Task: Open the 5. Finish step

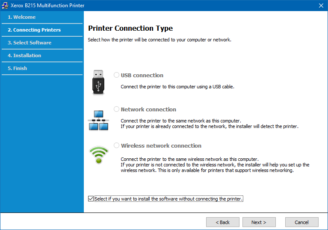Action: (x=42, y=68)
